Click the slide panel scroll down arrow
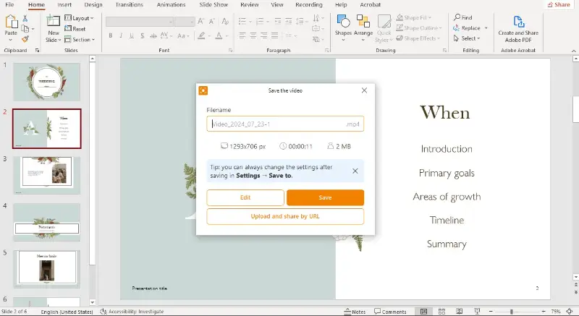579x316 pixels. [x=93, y=302]
